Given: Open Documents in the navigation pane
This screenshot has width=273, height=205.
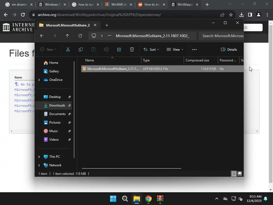Looking at the screenshot, I should [57, 114].
